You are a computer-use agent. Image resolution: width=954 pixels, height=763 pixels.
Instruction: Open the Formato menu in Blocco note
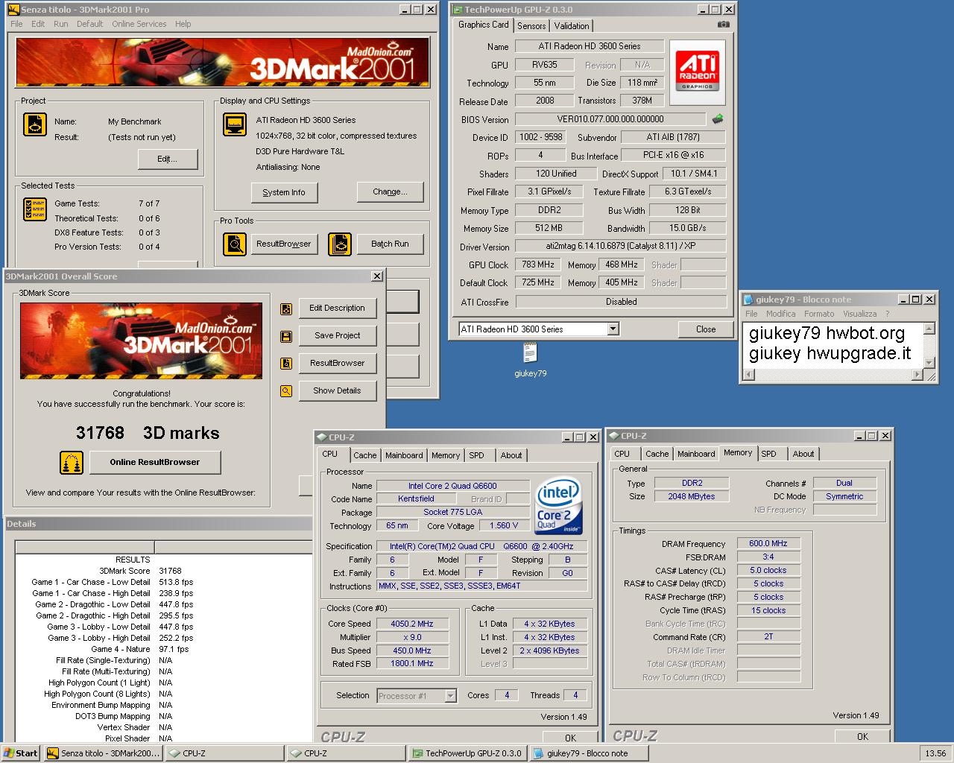pos(819,314)
